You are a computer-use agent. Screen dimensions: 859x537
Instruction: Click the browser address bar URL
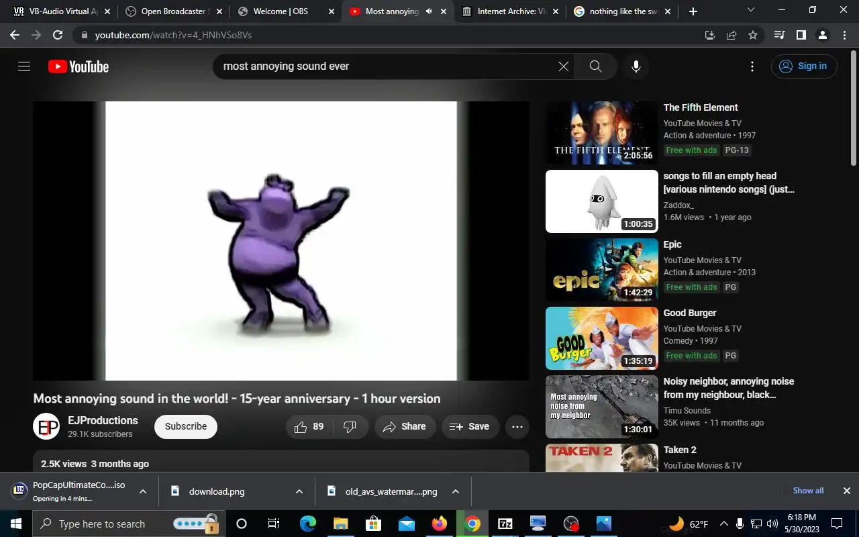(x=173, y=35)
